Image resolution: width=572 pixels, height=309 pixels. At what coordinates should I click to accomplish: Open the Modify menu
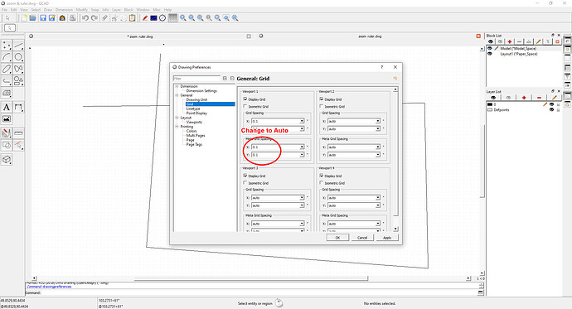coord(82,10)
